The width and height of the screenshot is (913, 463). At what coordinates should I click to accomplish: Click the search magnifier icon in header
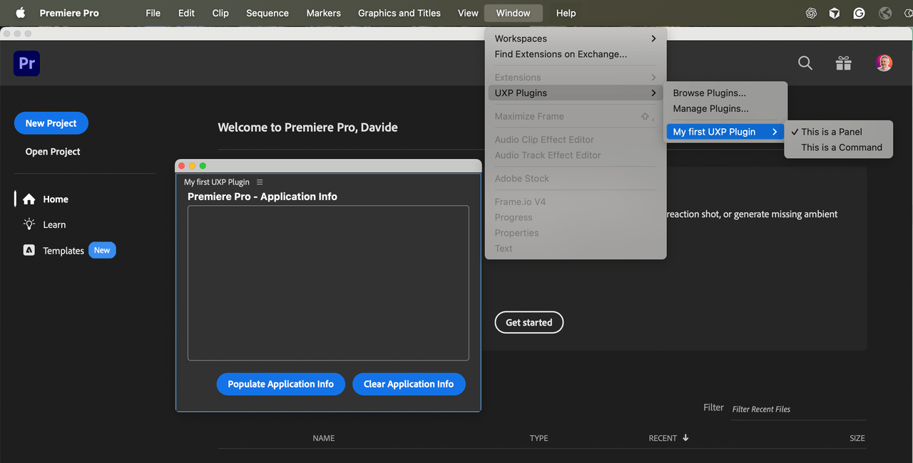[x=805, y=63]
